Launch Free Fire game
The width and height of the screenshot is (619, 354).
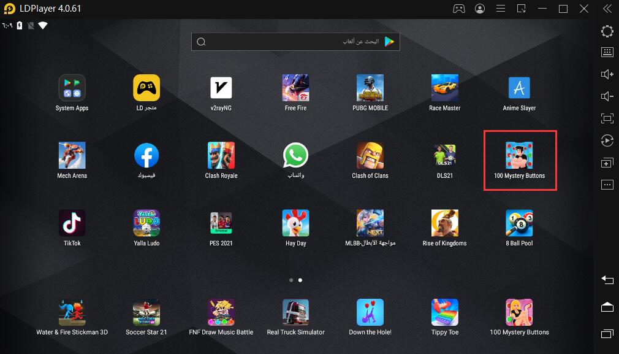tap(295, 88)
